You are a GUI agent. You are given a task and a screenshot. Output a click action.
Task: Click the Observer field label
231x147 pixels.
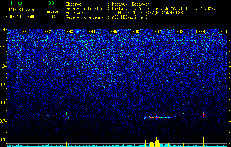click(75, 4)
